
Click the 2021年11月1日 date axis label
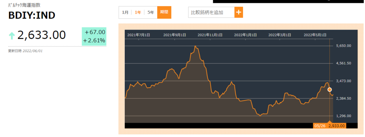click(x=210, y=35)
